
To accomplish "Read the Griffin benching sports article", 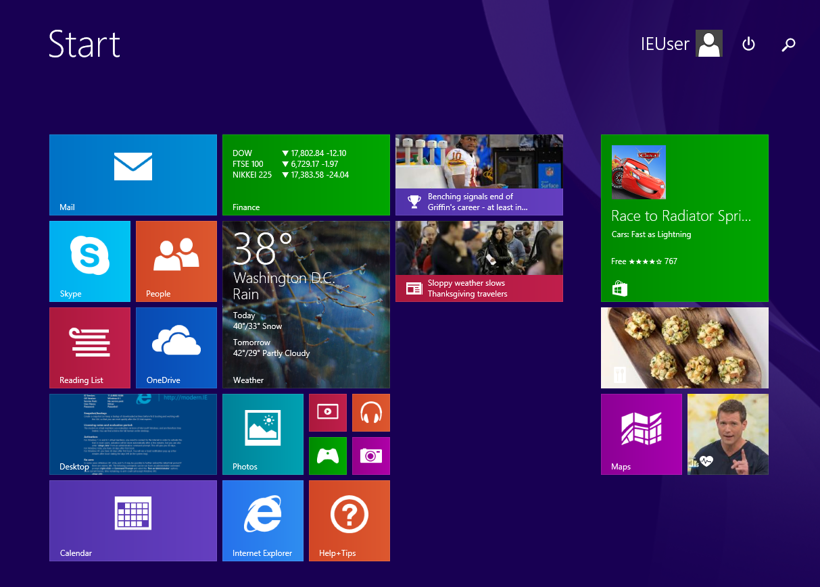I will 479,174.
